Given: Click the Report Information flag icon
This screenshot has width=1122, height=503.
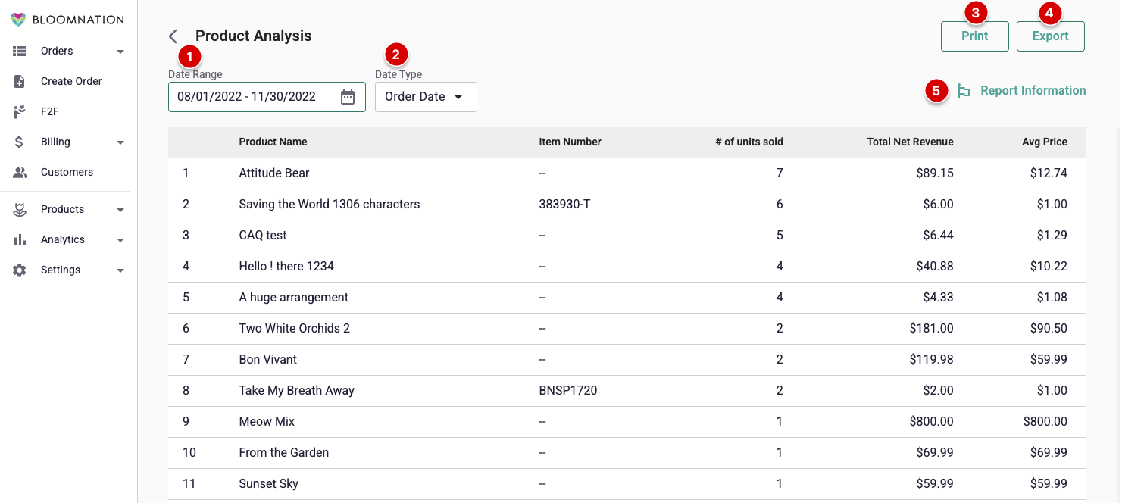Looking at the screenshot, I should (964, 90).
